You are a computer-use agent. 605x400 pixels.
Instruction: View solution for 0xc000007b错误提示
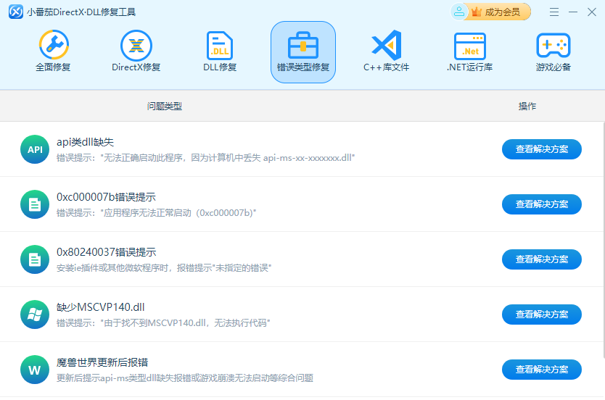541,204
